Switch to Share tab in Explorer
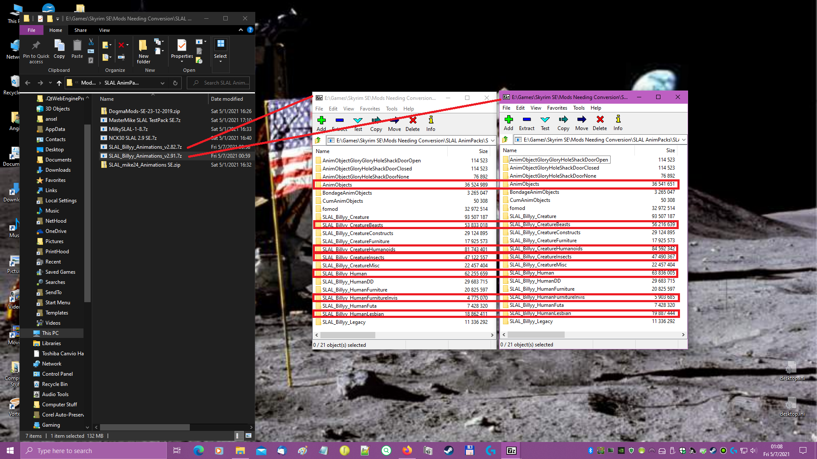The image size is (817, 459). (x=80, y=30)
